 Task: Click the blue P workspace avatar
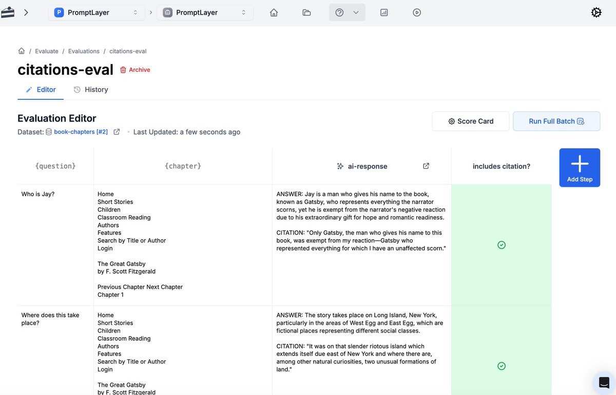59,12
